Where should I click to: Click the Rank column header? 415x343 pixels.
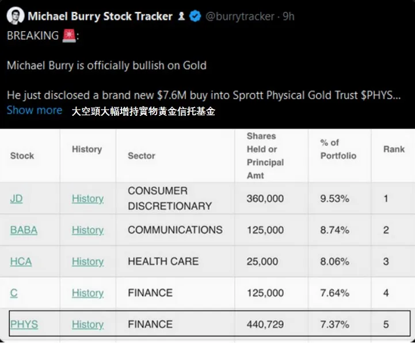[x=394, y=149]
